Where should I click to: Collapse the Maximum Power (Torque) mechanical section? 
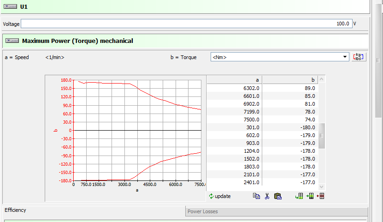click(12, 41)
